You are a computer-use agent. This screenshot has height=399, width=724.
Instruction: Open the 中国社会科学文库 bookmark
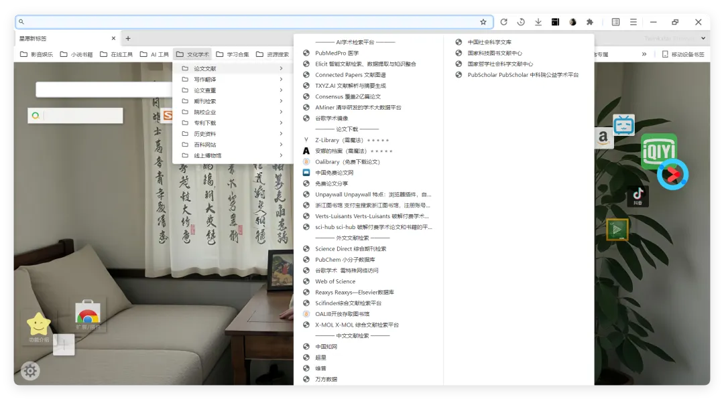[x=518, y=42]
